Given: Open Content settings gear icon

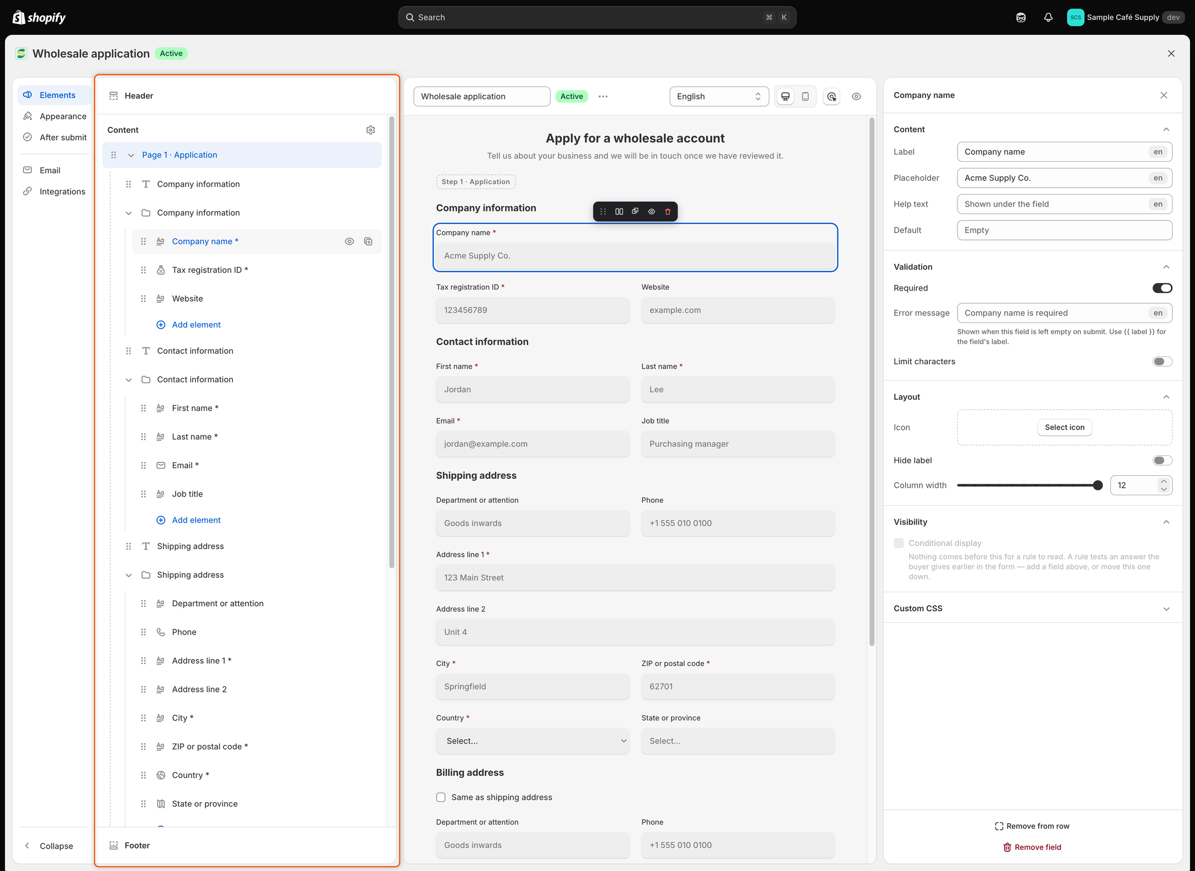Looking at the screenshot, I should coord(371,130).
